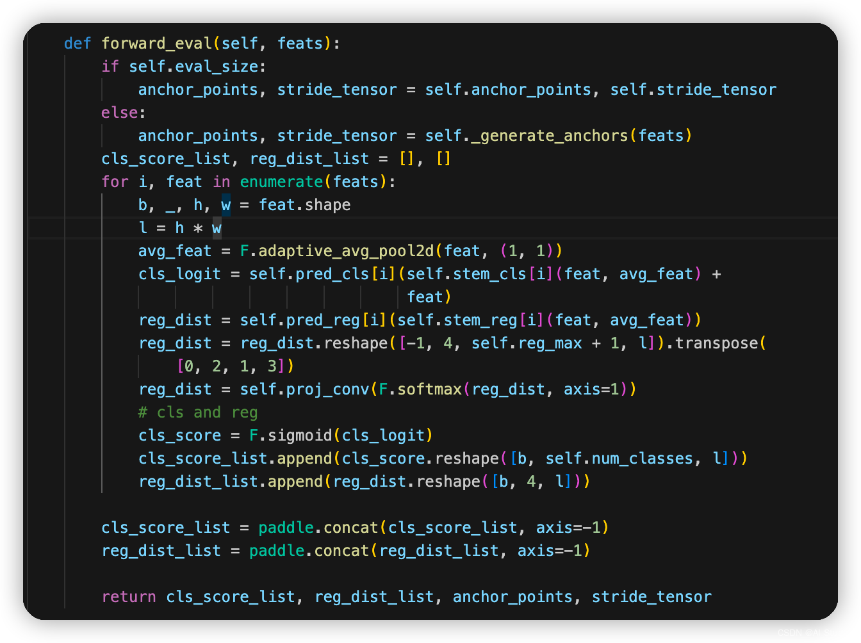Click the sigmoid function call

[x=300, y=435]
